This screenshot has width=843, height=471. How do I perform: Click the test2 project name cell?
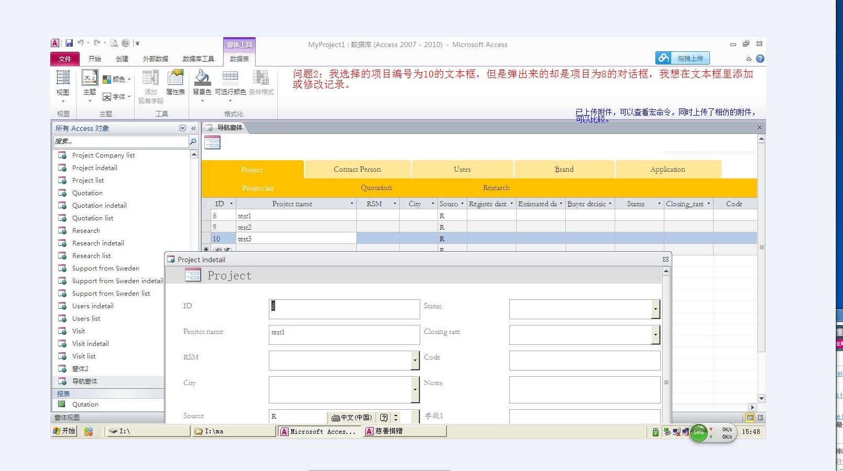pyautogui.click(x=296, y=227)
